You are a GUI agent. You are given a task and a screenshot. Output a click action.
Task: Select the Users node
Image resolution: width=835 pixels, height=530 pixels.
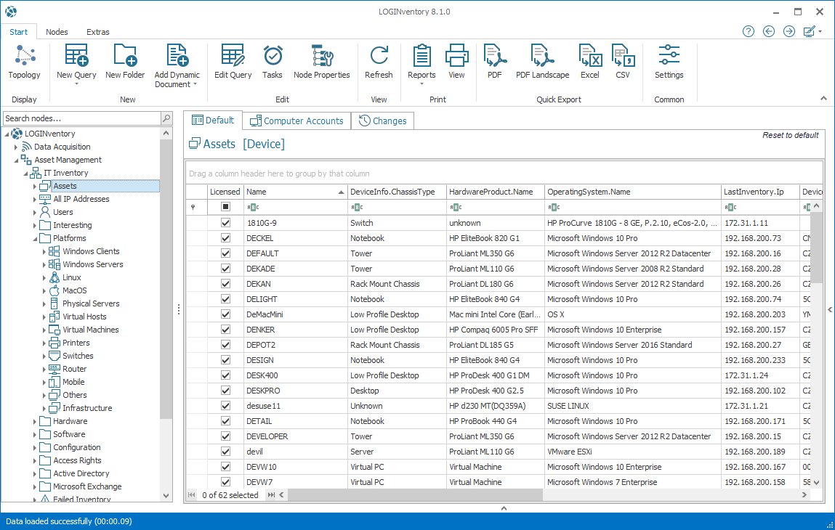(62, 212)
